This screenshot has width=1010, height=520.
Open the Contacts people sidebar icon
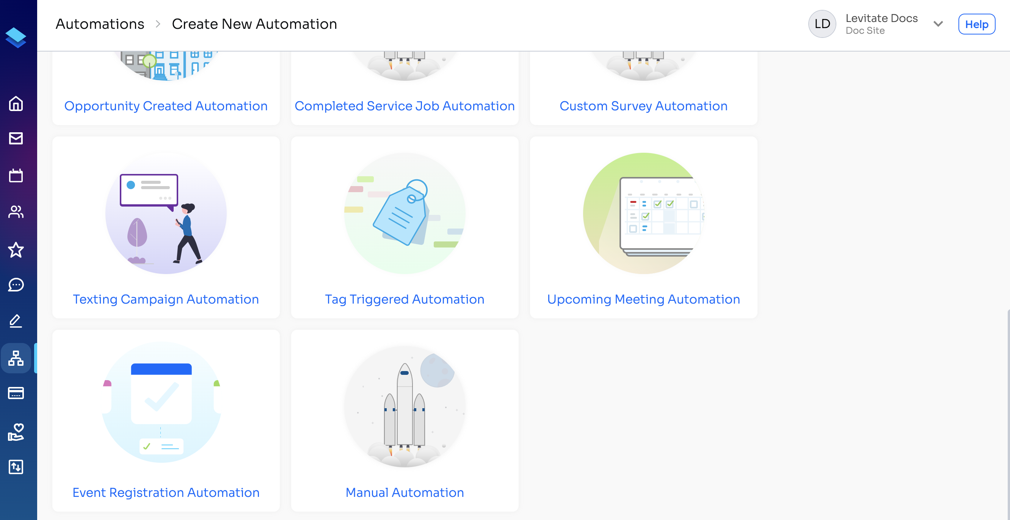click(16, 212)
